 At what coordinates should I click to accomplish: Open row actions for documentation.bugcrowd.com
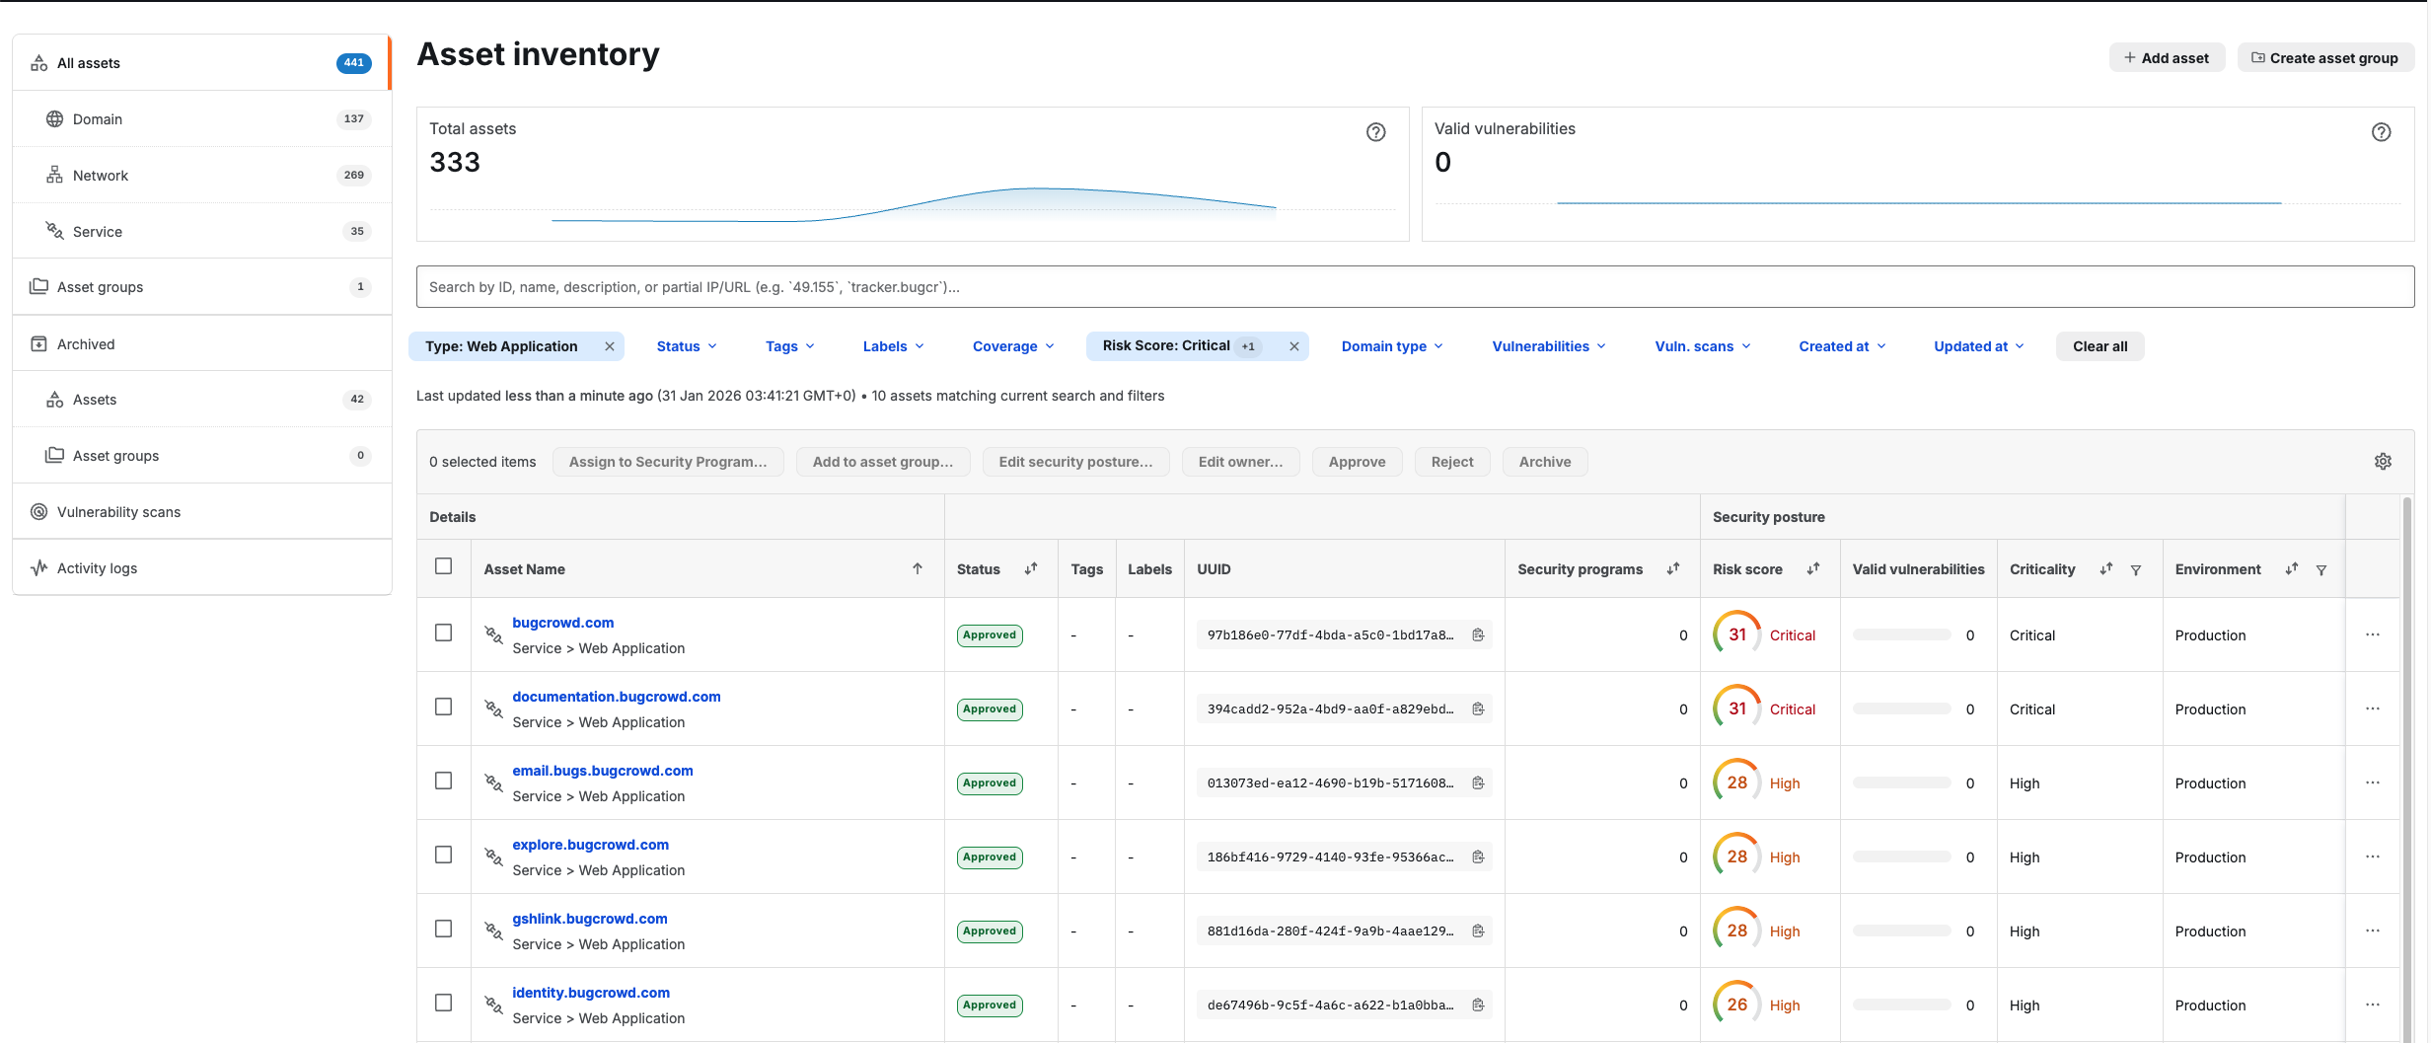click(x=2373, y=709)
